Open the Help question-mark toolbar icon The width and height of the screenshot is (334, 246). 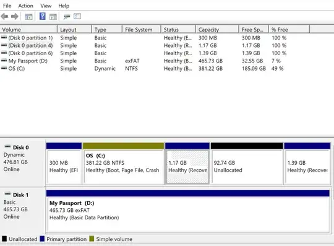click(x=43, y=16)
